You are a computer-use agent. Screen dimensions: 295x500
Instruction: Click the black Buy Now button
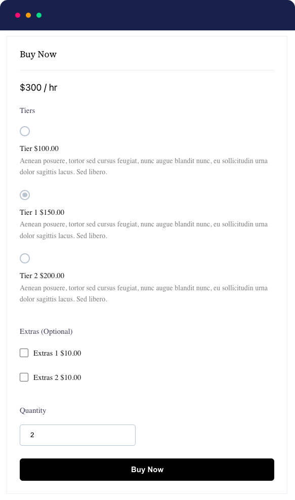[x=147, y=470]
